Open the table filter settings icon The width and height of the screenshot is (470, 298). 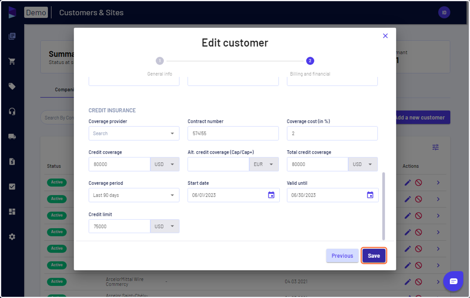436,147
